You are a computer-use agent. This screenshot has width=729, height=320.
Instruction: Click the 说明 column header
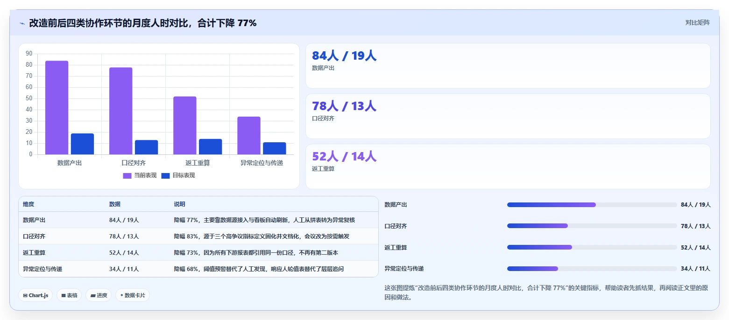point(180,204)
